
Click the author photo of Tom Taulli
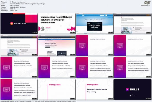pos(43,29)
